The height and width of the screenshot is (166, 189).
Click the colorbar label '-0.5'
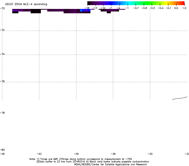click(152, 8)
